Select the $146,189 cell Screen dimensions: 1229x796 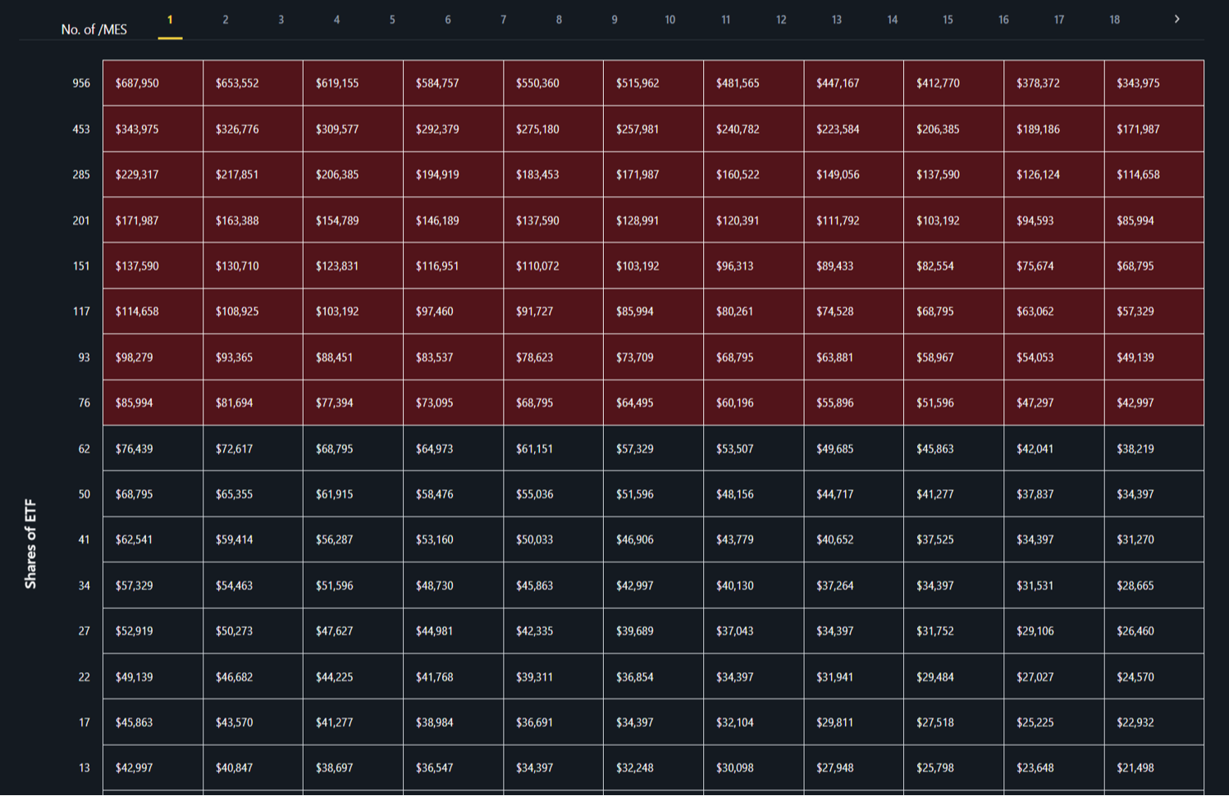point(453,221)
